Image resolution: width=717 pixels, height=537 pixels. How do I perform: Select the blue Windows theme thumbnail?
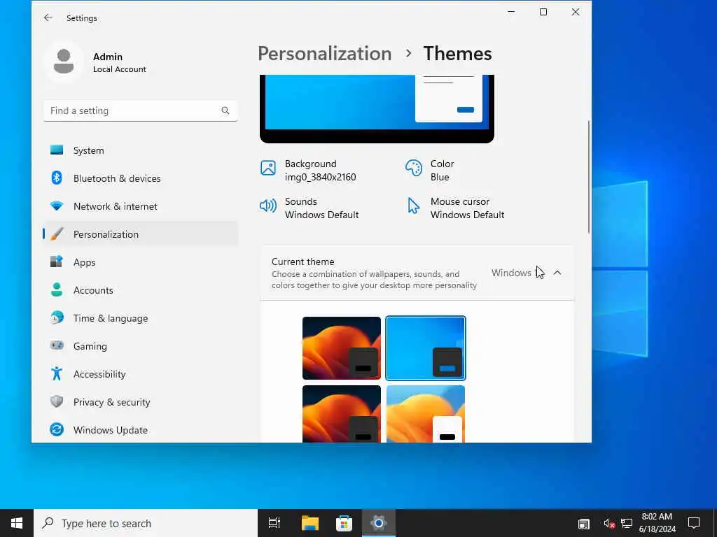click(x=425, y=348)
